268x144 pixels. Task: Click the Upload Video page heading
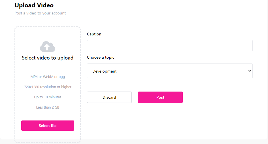coord(34,5)
